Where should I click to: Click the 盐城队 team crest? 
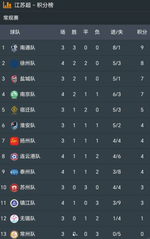click(14, 79)
